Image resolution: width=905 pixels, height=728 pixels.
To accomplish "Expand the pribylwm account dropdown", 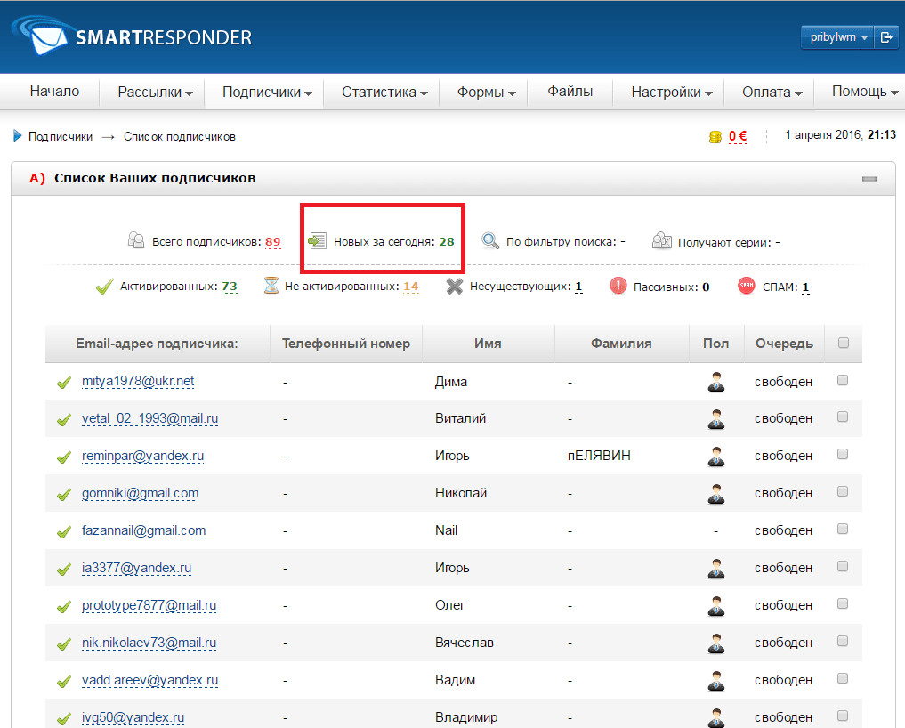I will pyautogui.click(x=835, y=36).
